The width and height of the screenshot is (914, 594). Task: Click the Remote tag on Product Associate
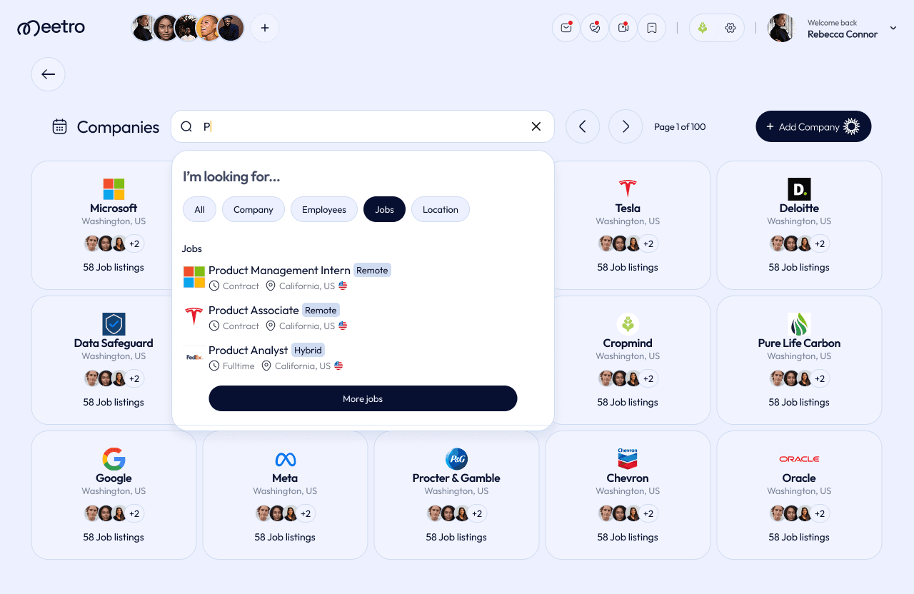coord(321,311)
